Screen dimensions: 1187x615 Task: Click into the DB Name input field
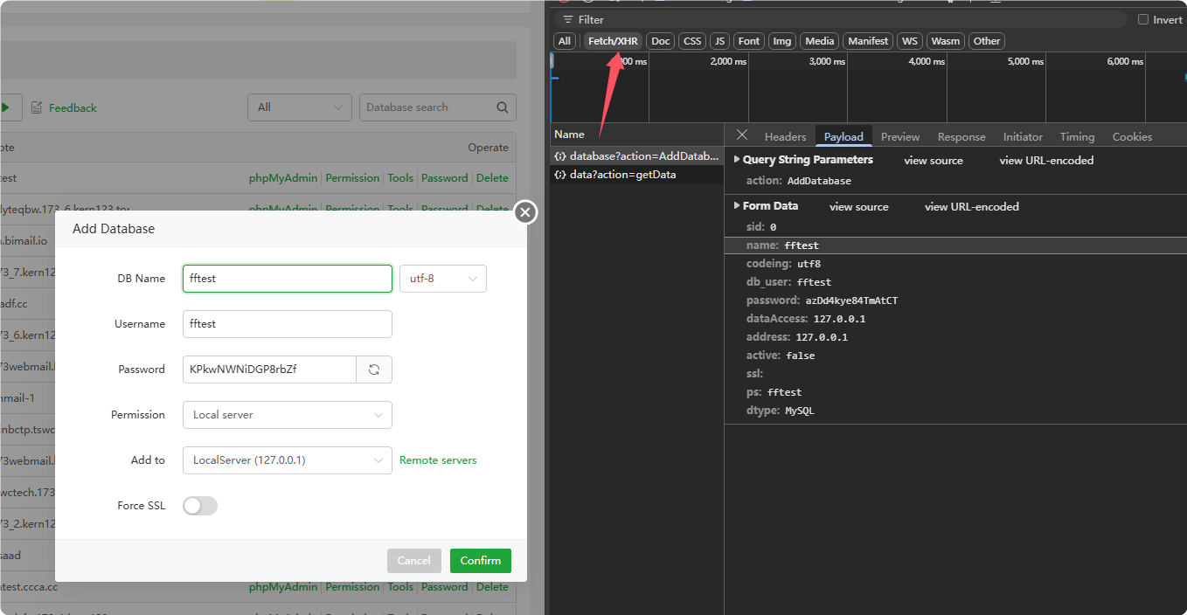click(287, 279)
